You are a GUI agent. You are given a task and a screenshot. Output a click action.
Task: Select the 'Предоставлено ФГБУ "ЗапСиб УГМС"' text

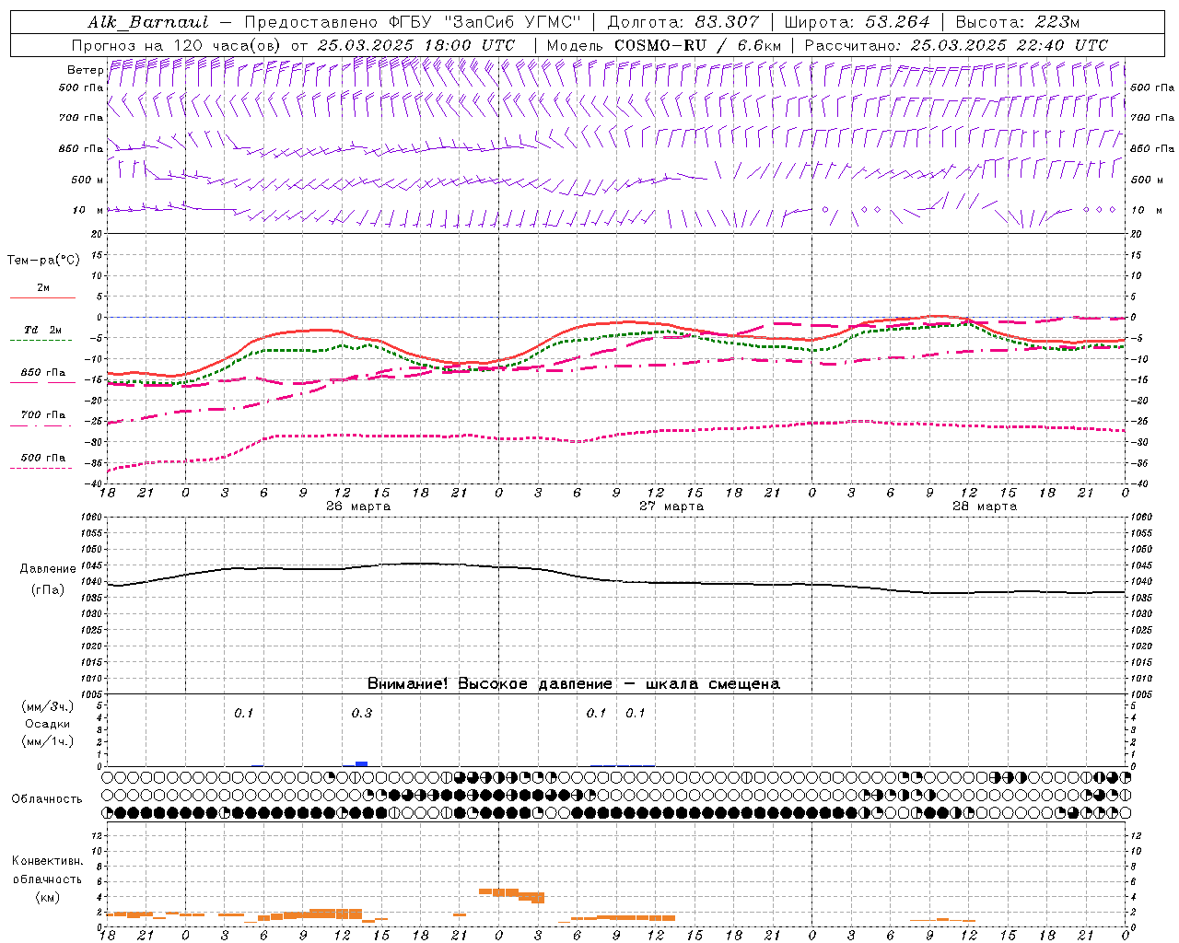click(413, 22)
